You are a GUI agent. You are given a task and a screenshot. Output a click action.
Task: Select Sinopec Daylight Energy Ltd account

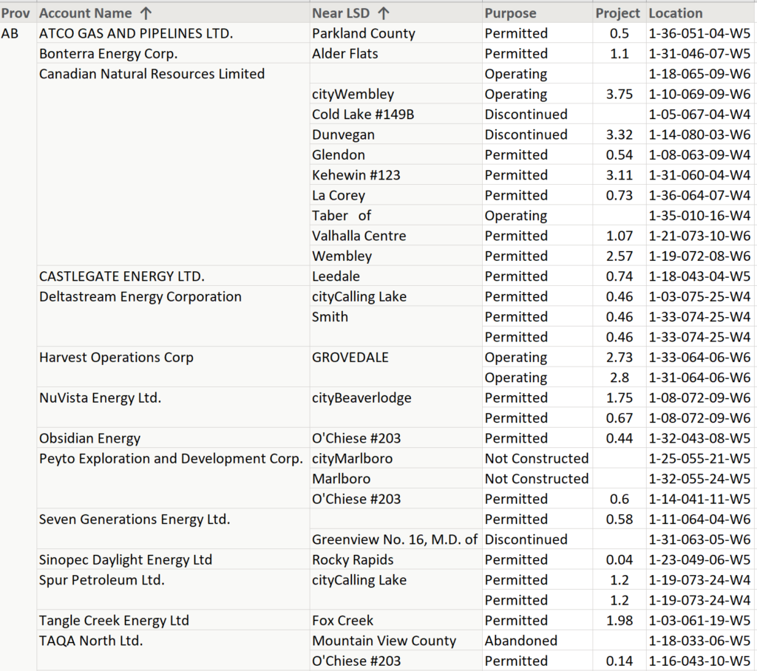click(126, 560)
